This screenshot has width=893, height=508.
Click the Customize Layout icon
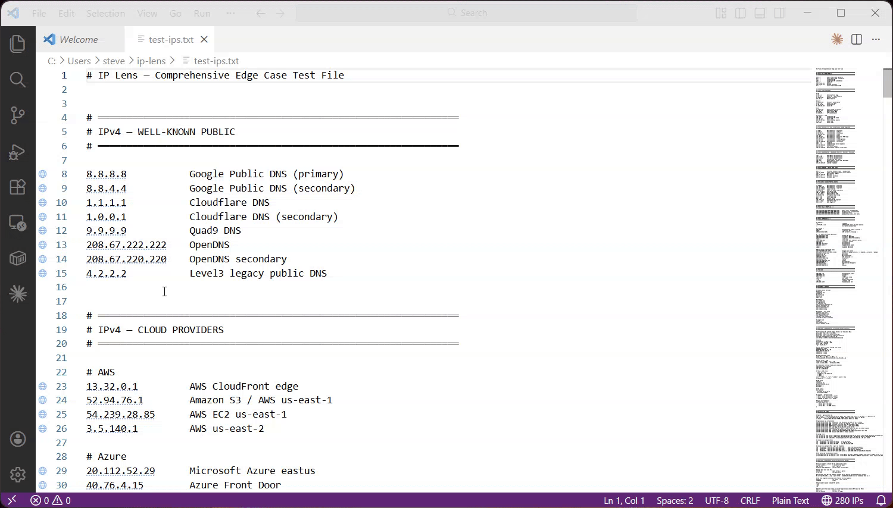click(x=721, y=13)
